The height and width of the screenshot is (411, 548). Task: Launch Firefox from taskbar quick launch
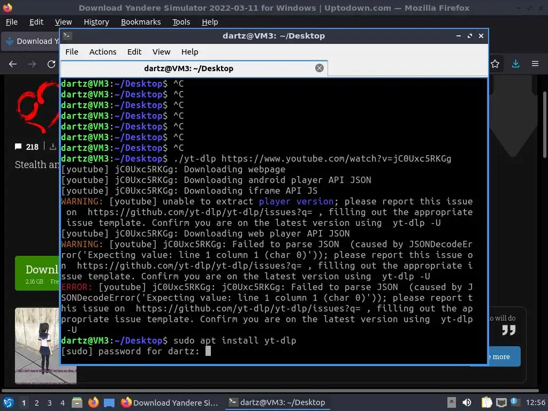[93, 402]
